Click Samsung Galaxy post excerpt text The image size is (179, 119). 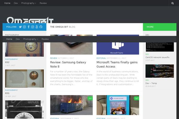(71, 78)
